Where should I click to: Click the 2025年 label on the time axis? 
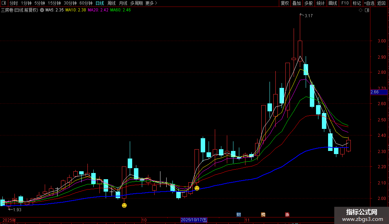(x=9, y=220)
